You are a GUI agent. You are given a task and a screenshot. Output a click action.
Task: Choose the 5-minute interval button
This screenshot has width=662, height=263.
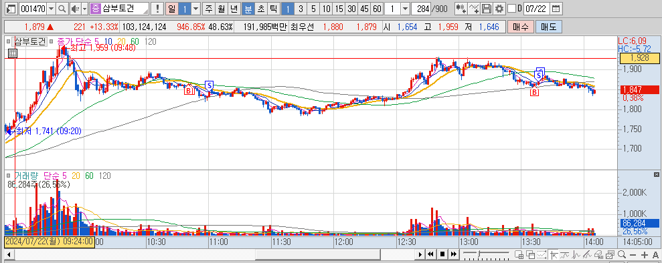[313, 9]
